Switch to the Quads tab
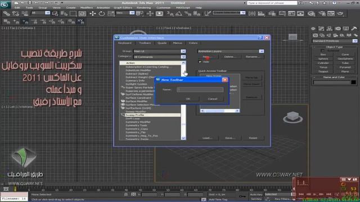 point(162,43)
